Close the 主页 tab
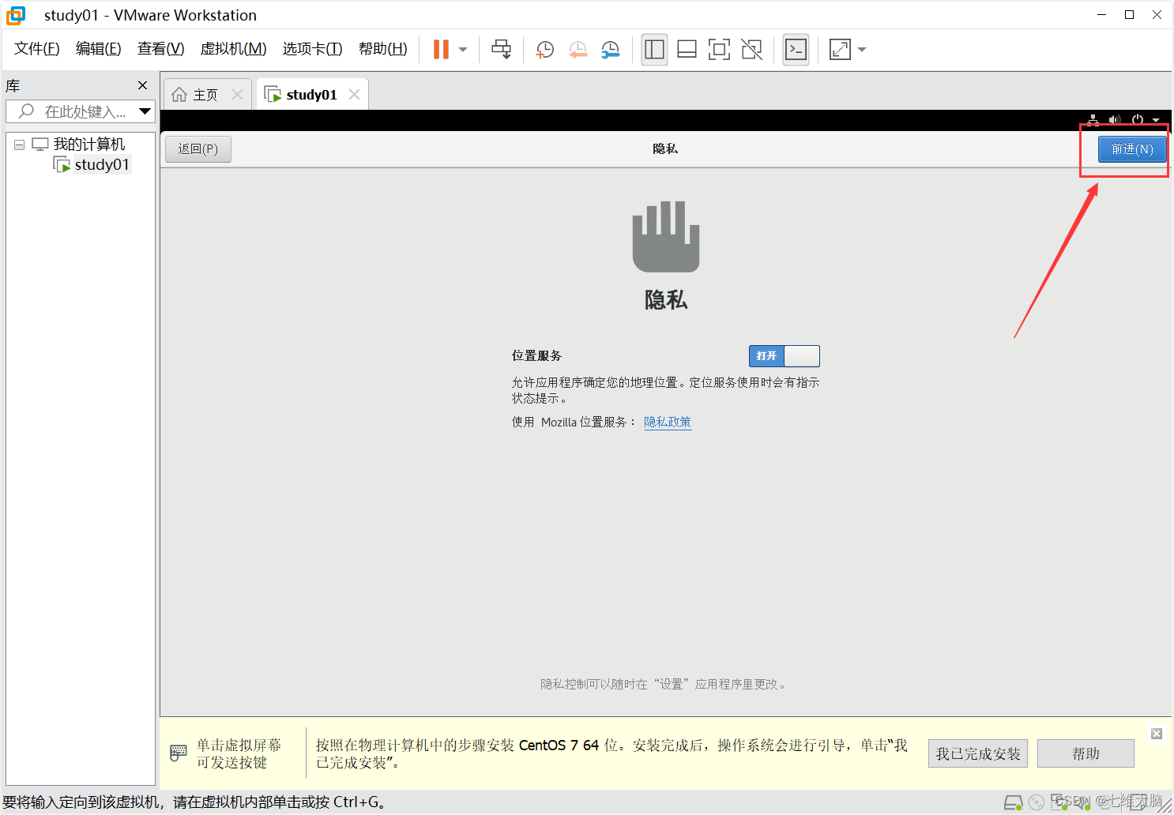Screen dimensions: 1174x815 237,95
